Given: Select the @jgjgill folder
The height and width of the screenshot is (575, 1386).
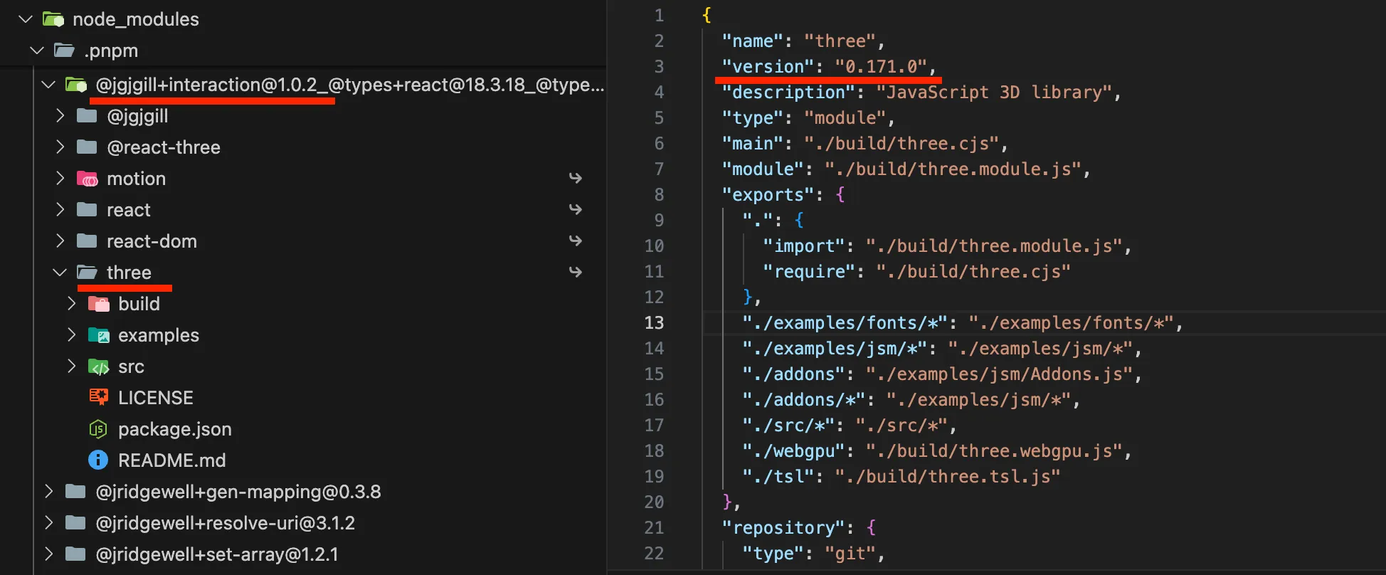Looking at the screenshot, I should 137,116.
